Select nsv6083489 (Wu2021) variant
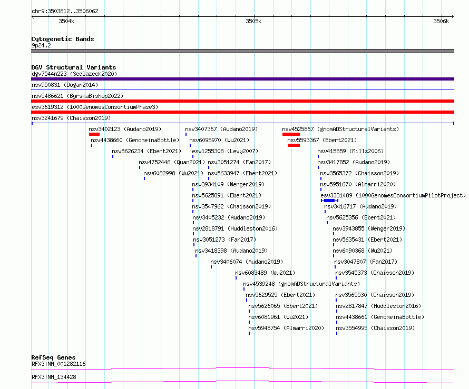 265,273
